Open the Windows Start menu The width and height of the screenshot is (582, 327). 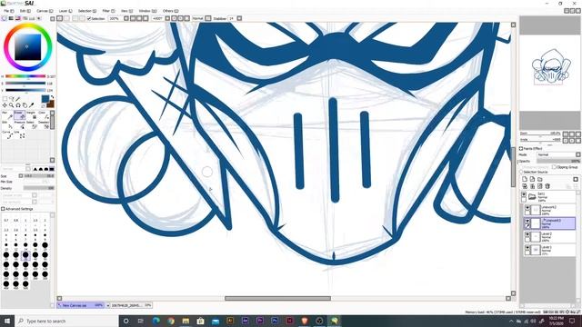6,321
